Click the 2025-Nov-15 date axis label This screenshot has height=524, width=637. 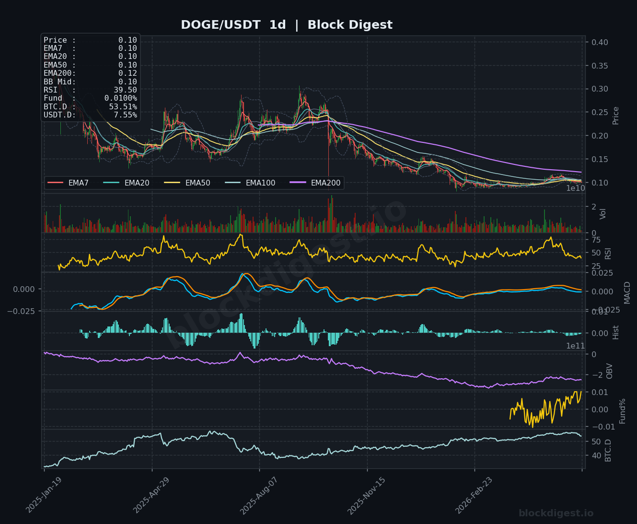pos(366,495)
